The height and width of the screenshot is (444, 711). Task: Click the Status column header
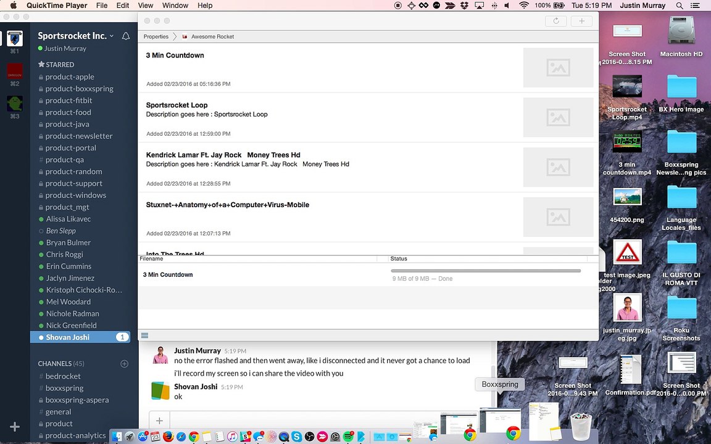pos(399,259)
